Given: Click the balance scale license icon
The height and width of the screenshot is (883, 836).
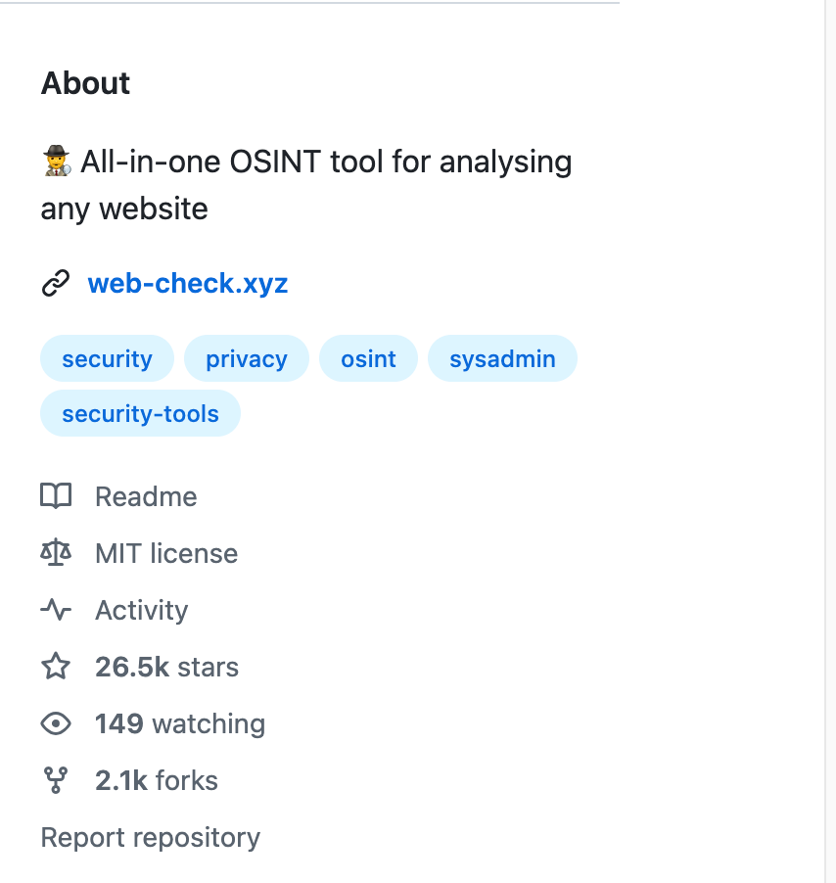Looking at the screenshot, I should (56, 553).
